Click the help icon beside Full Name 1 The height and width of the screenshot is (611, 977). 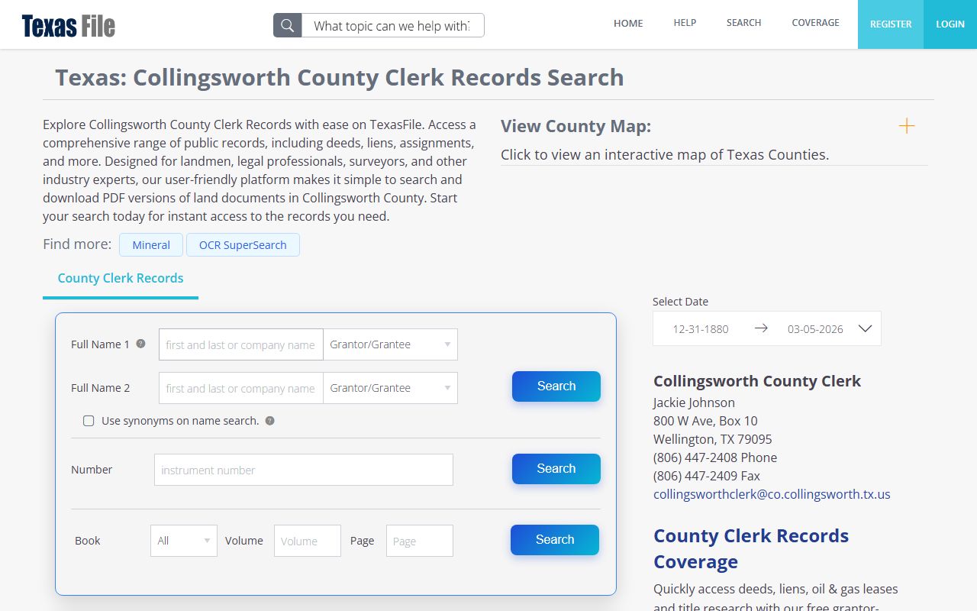point(140,344)
